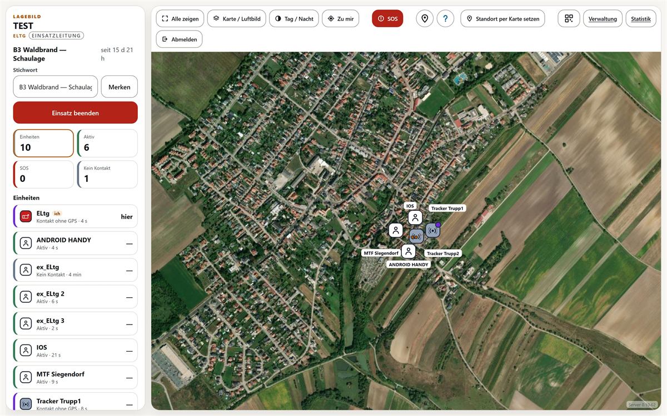The image size is (667, 416).
Task: Toggle Tag / Nacht mode
Action: point(293,18)
